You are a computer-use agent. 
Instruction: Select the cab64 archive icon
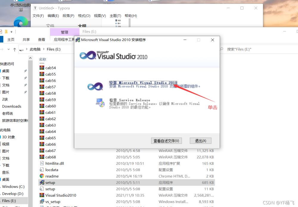pyautogui.click(x=42, y=131)
